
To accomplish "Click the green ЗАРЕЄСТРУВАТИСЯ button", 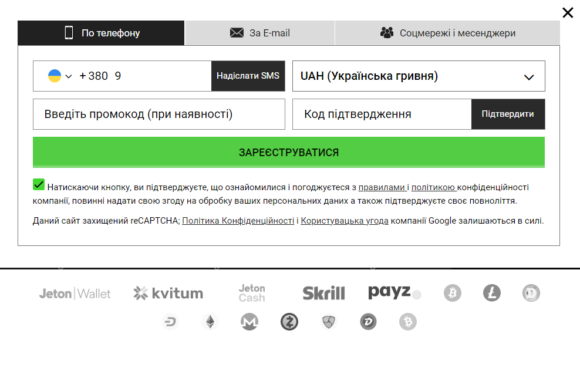I will click(x=289, y=152).
